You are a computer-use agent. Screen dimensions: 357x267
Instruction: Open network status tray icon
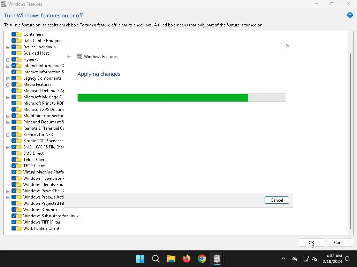(x=305, y=259)
